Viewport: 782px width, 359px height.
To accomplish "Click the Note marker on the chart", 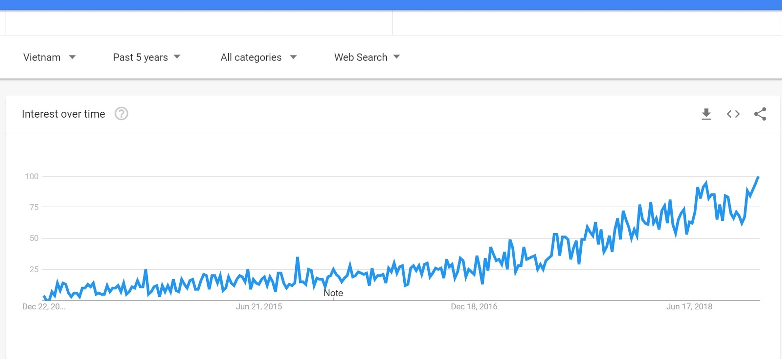I will [x=333, y=293].
